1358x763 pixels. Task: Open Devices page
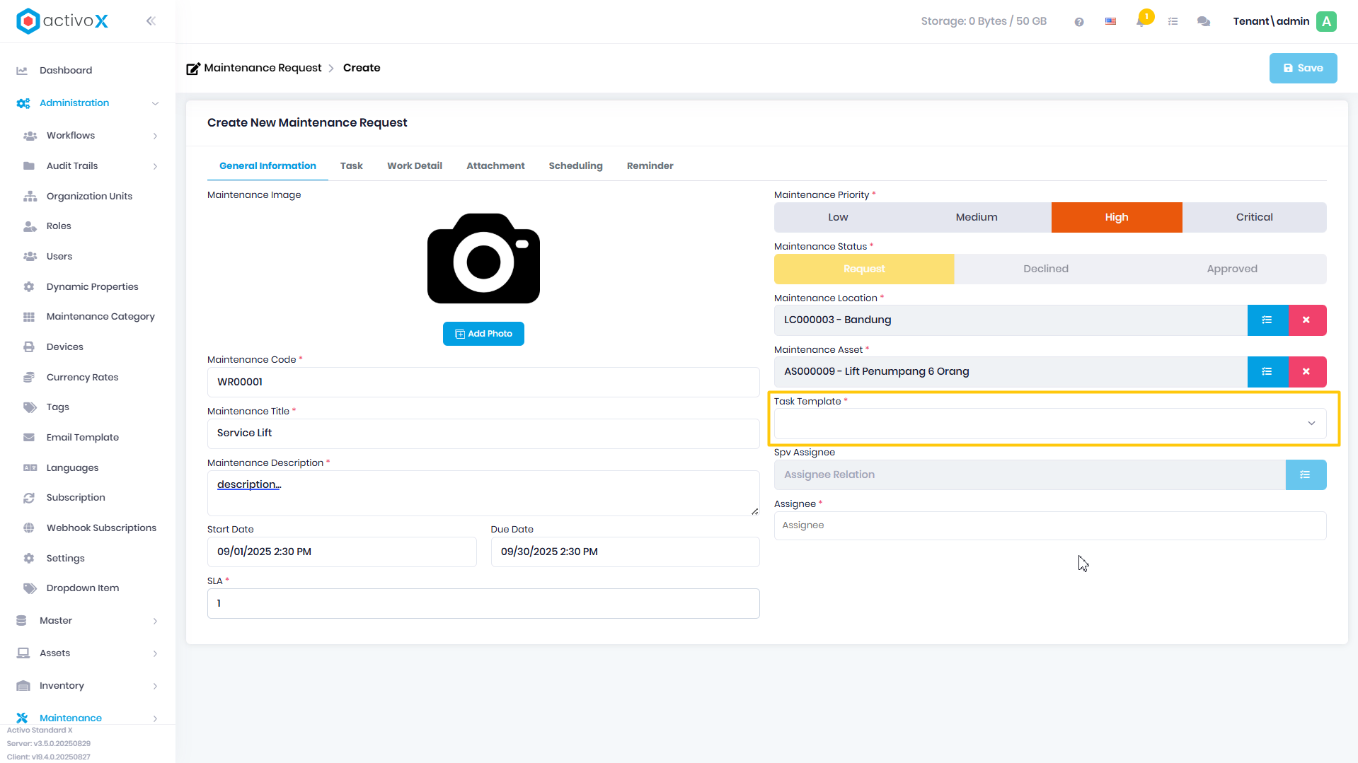[x=65, y=347]
